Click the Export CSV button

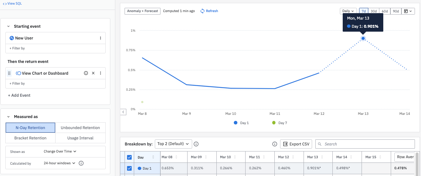[296, 144]
